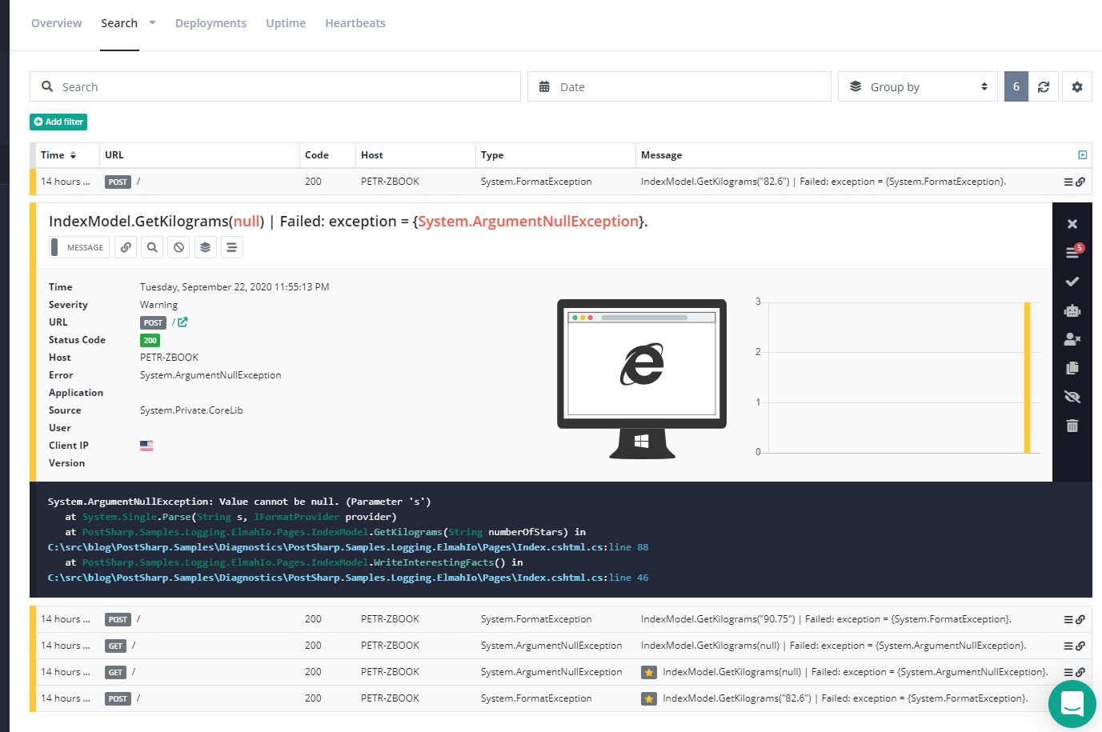Click the lines icon in the details toolbar

231,247
